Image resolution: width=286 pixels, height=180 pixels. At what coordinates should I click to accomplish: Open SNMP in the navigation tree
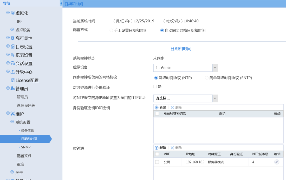click(26, 147)
